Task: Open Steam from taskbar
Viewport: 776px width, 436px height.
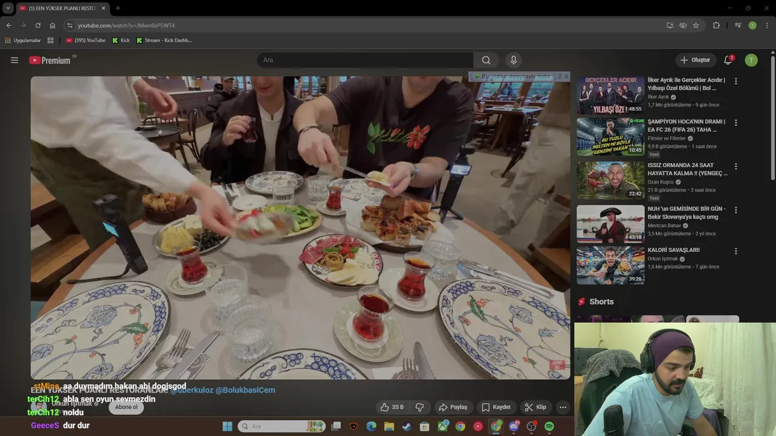Action: coord(406,426)
